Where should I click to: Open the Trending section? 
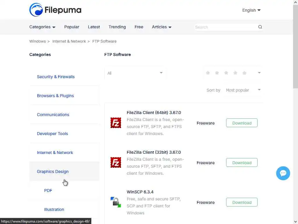(117, 27)
